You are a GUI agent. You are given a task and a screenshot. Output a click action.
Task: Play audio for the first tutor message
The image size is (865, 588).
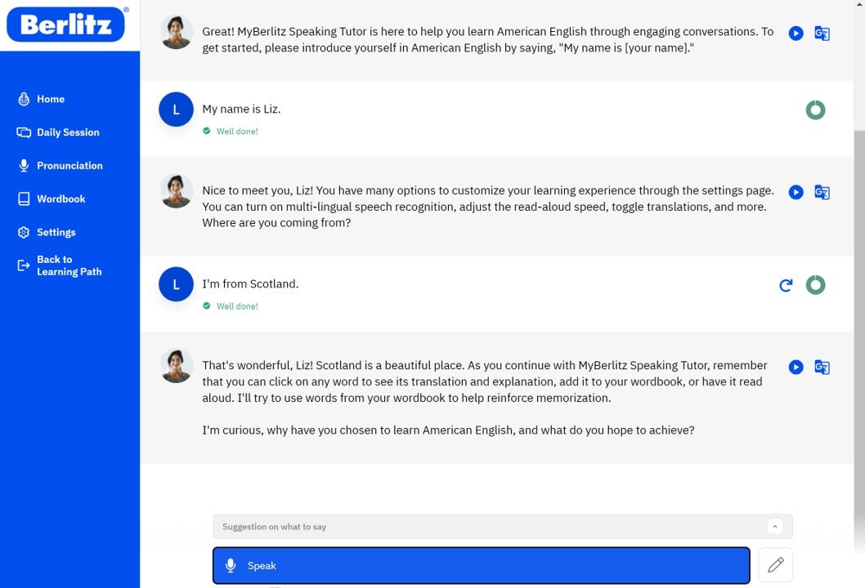(x=796, y=33)
